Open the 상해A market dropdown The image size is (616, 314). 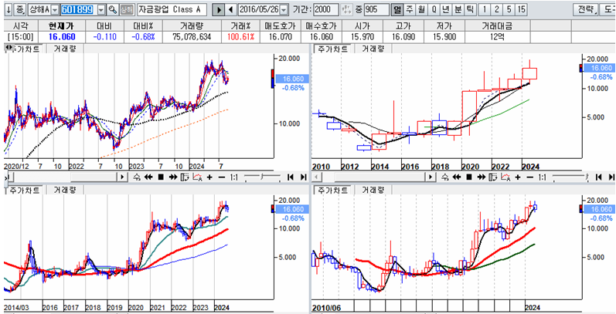(x=55, y=9)
